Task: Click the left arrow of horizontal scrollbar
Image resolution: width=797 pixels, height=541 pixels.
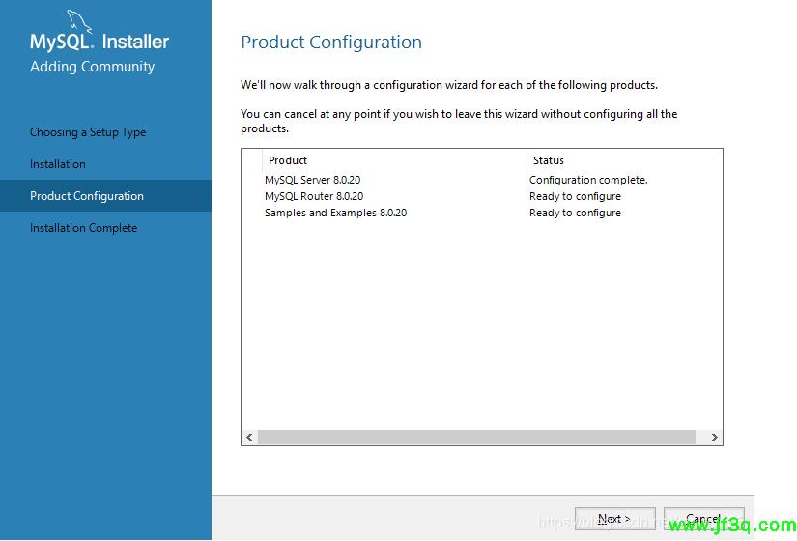Action: (x=249, y=438)
